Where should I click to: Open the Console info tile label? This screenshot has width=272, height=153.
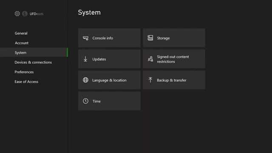(x=103, y=38)
